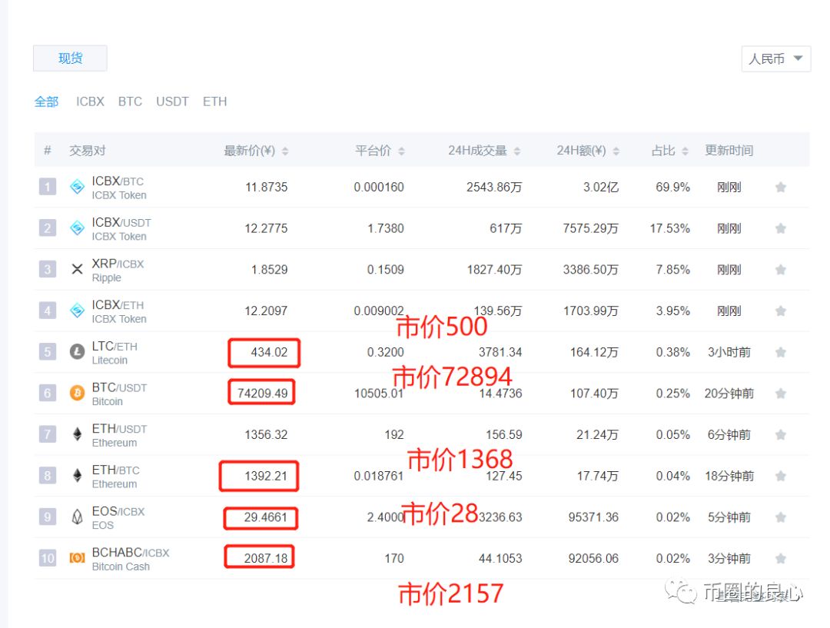
Task: Select the ICBX filter tab
Action: click(x=90, y=101)
